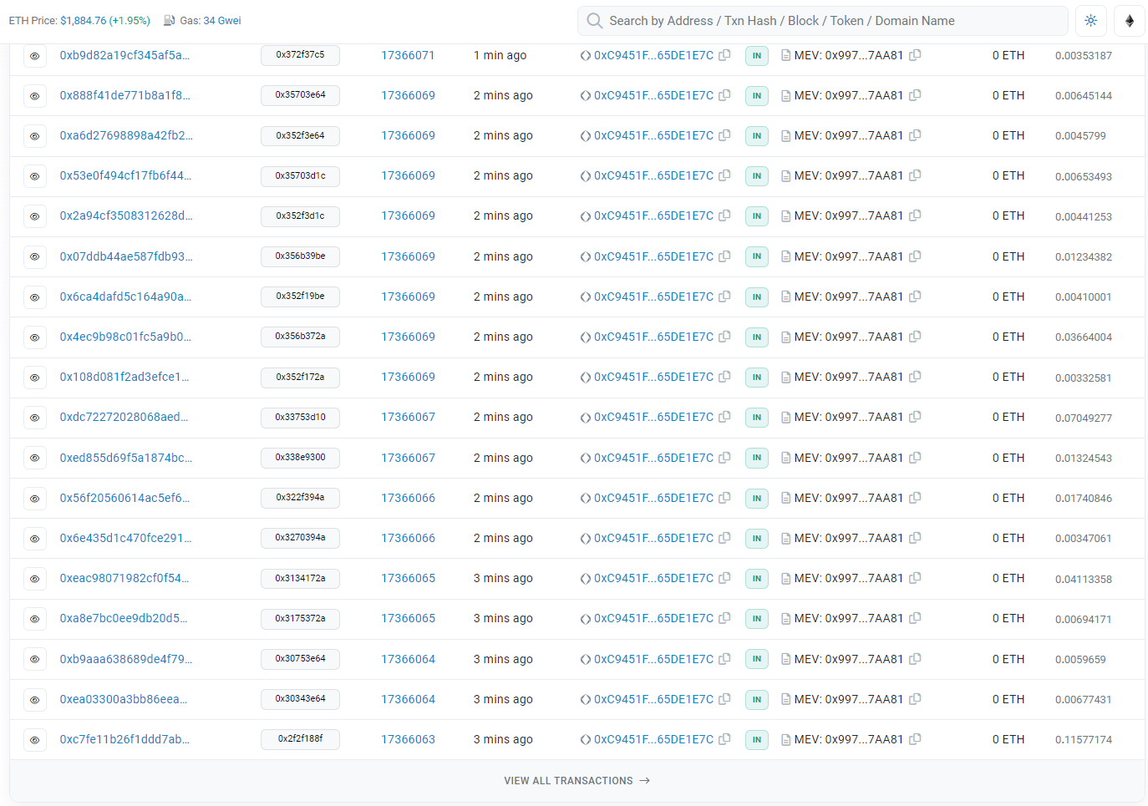Click the eye icon for transaction 0xb9d82a19cf345af5a
The width and height of the screenshot is (1148, 806).
point(35,55)
